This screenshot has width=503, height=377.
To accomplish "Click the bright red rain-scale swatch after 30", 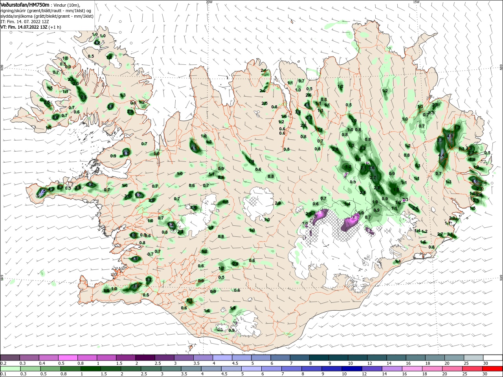I will coord(493,369).
